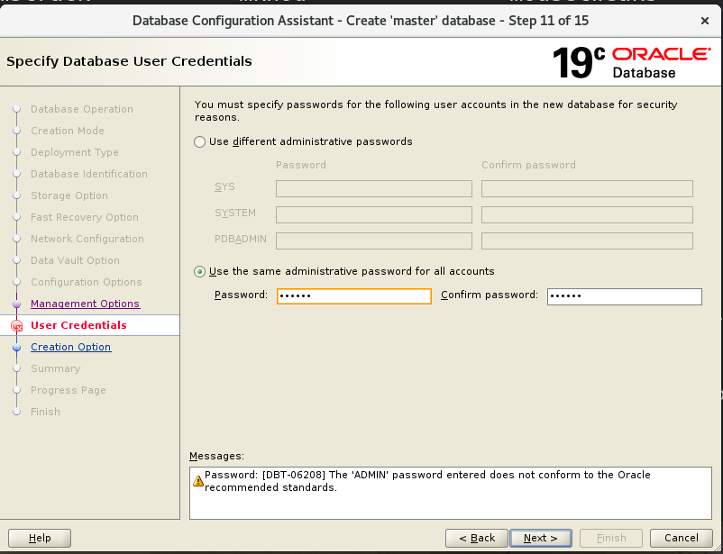Click the Creation Option step bullet

point(16,348)
